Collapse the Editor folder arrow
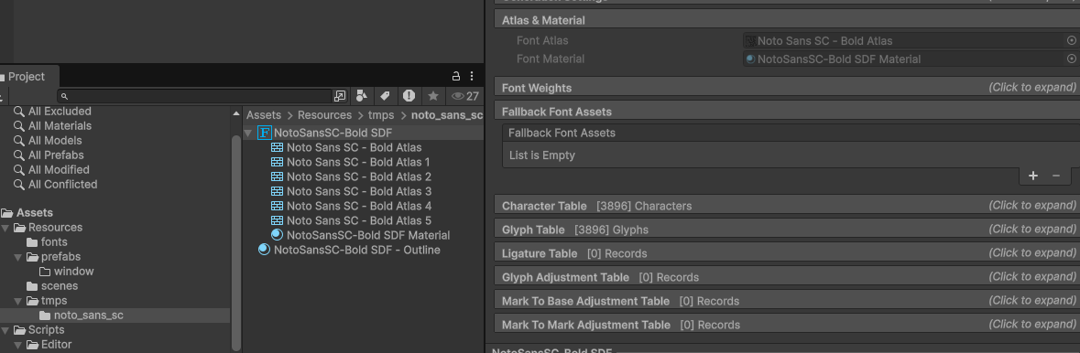This screenshot has height=353, width=1080. coord(18,345)
